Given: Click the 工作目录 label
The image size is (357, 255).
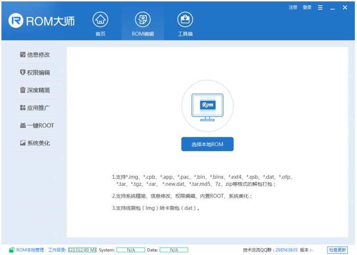Looking at the screenshot, I should click(x=57, y=250).
